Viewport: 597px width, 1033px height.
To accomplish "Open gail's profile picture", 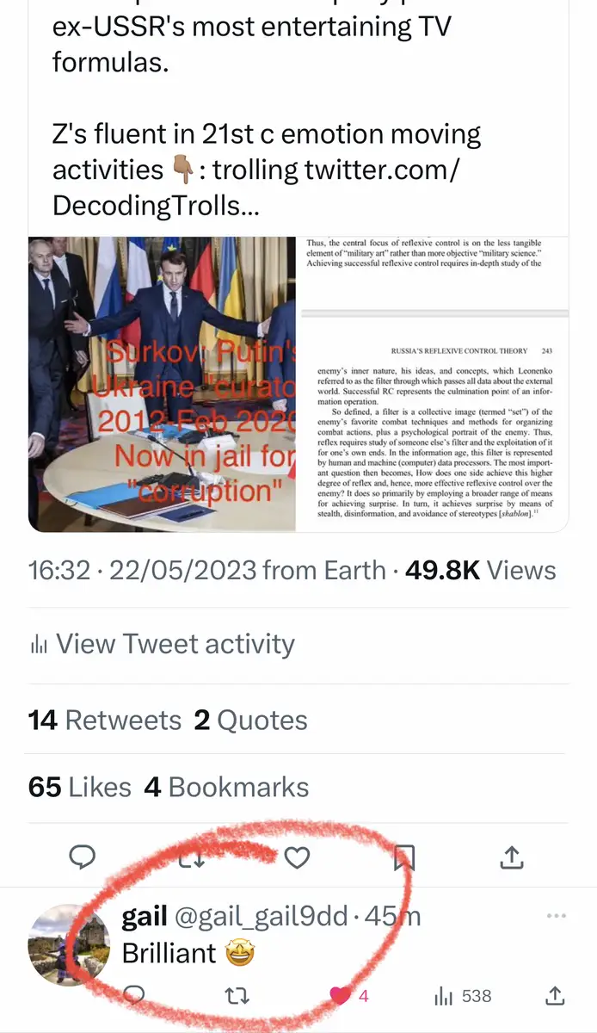I will pos(69,945).
